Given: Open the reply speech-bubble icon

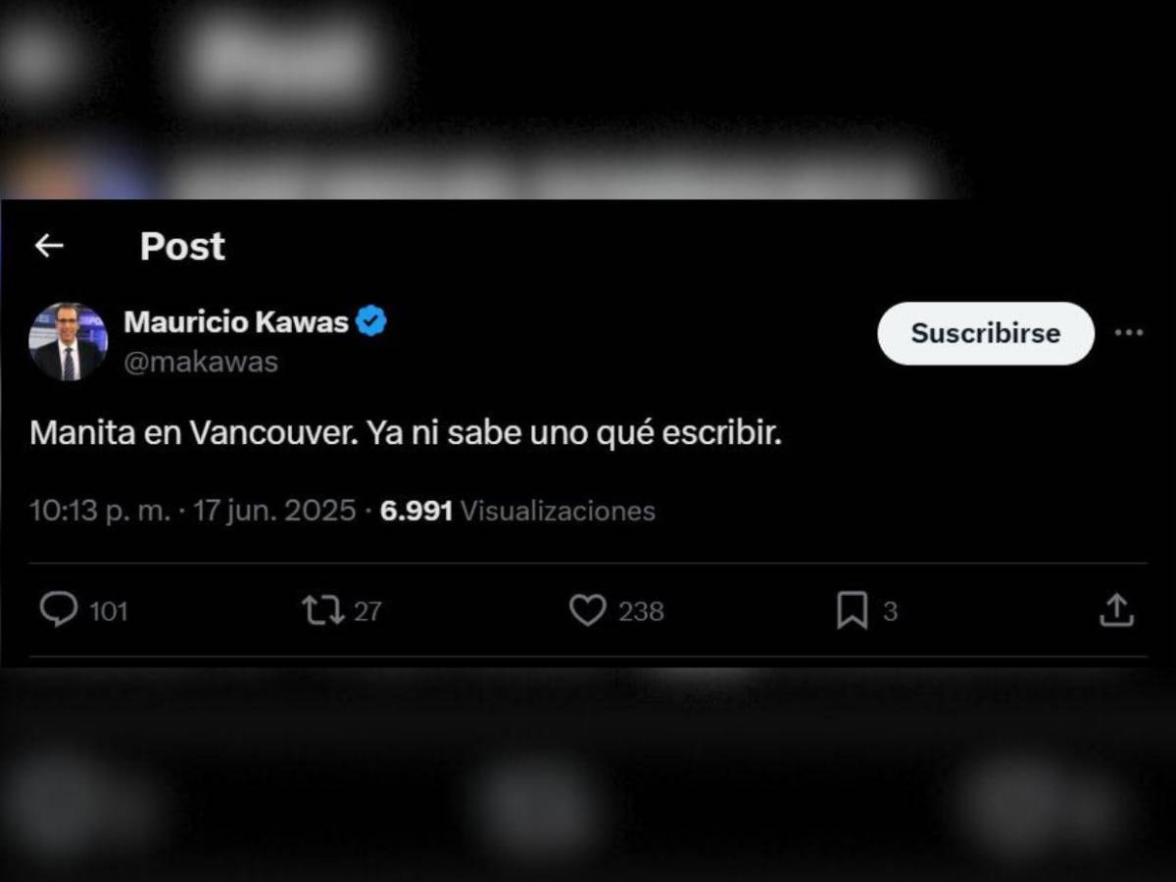Looking at the screenshot, I should pyautogui.click(x=59, y=611).
